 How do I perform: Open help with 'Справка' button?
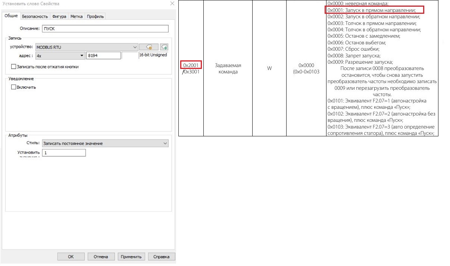[x=161, y=257]
